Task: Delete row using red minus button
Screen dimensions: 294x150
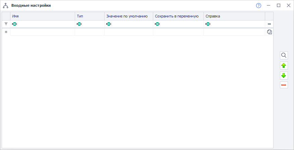Action: click(x=284, y=85)
